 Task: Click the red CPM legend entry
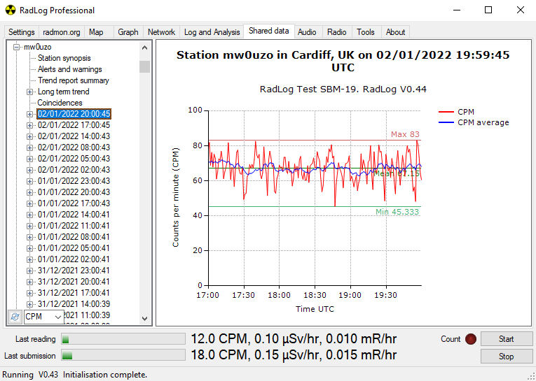tap(456, 112)
